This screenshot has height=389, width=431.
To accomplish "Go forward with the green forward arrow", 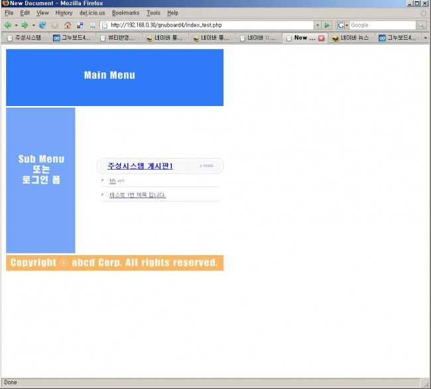I will (x=25, y=25).
